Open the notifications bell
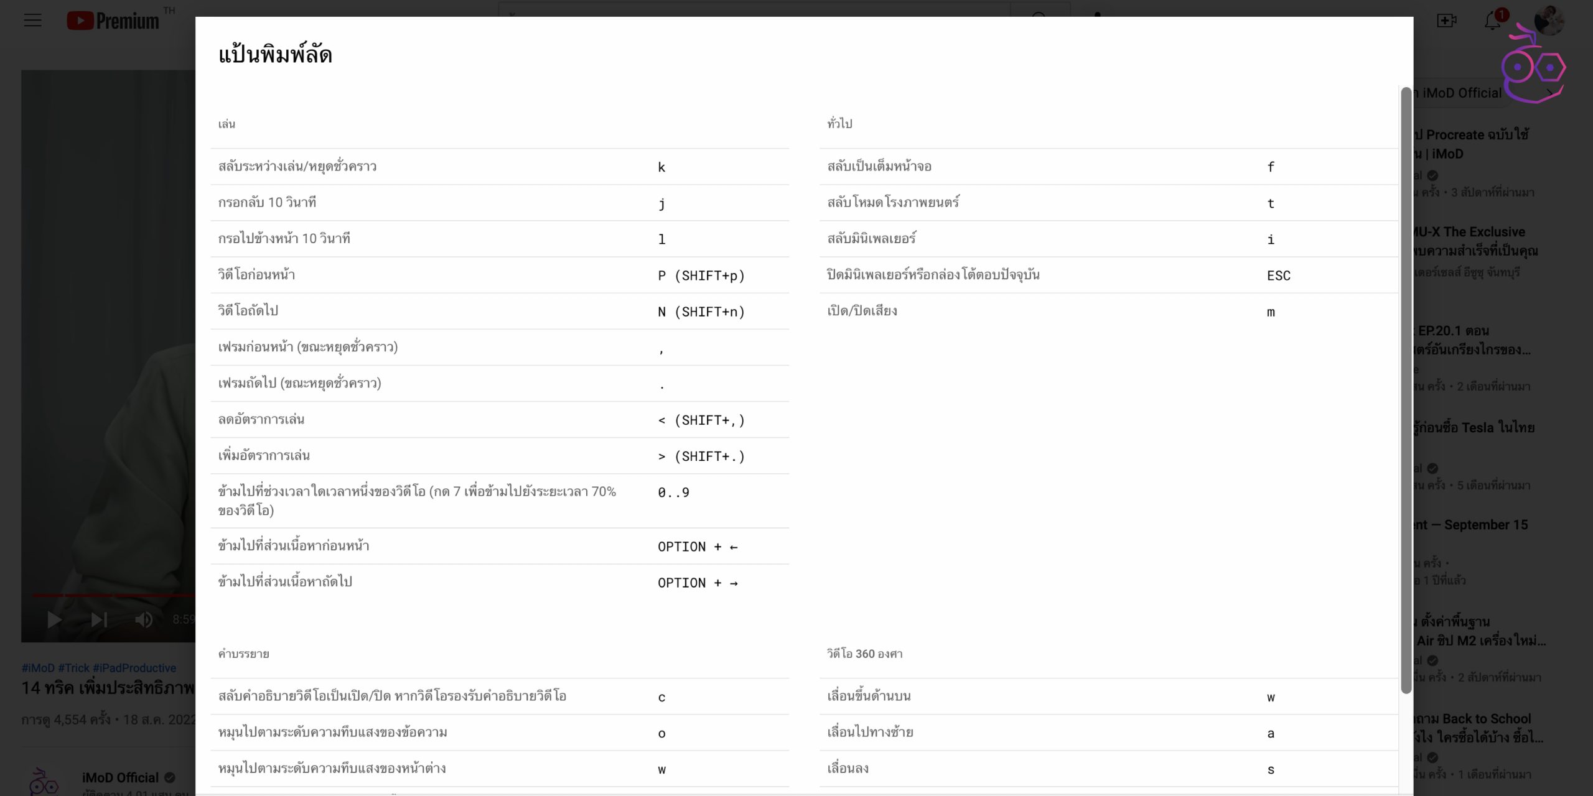This screenshot has height=796, width=1593. [1492, 21]
